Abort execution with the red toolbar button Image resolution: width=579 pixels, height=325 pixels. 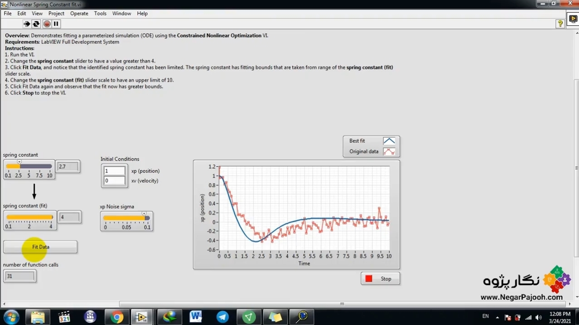(47, 24)
